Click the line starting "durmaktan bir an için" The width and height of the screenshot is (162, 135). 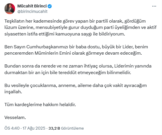point(68,73)
